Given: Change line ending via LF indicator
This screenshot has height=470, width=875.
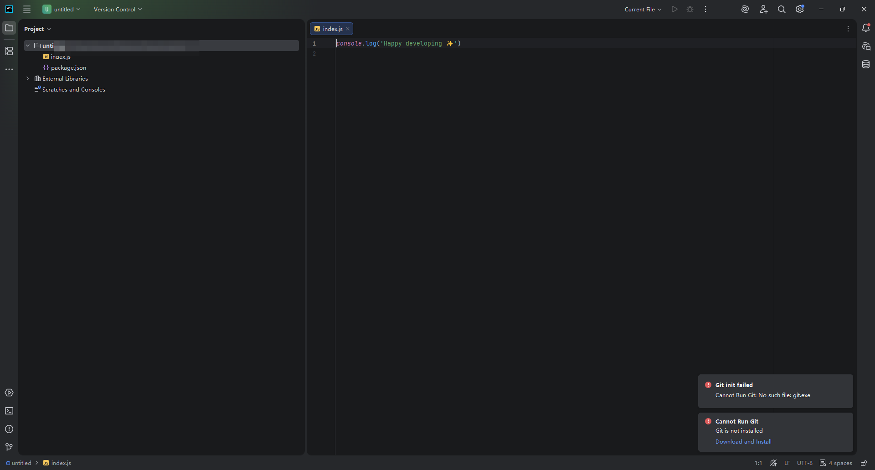Looking at the screenshot, I should click(x=787, y=463).
